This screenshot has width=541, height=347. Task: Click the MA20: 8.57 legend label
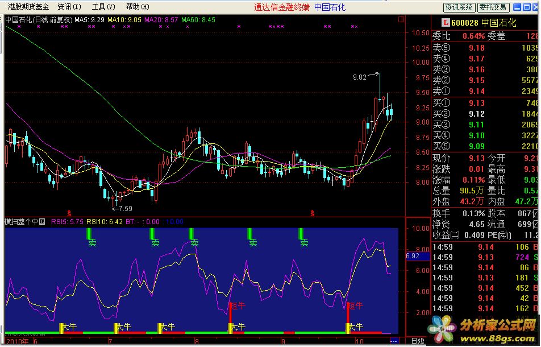pos(161,20)
